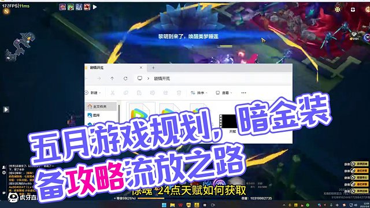Screen dimensions: 370x208
Task: Click the sun-like menu icon at top right
Action: (338, 9)
